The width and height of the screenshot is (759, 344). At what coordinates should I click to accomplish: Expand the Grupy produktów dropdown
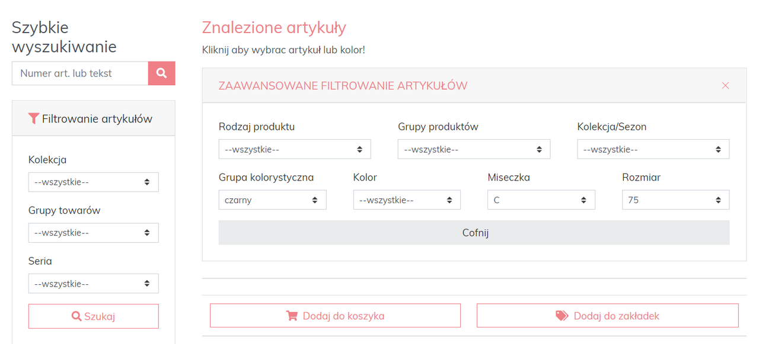[x=474, y=149]
